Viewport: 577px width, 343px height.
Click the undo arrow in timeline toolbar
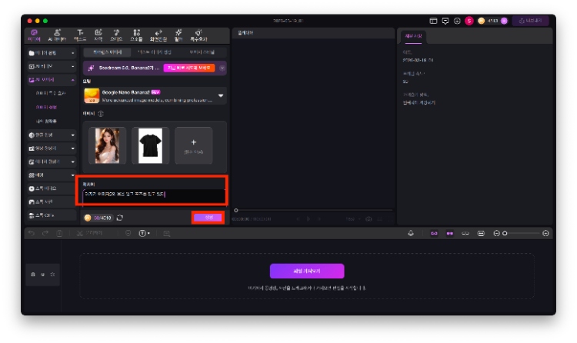pyautogui.click(x=32, y=233)
